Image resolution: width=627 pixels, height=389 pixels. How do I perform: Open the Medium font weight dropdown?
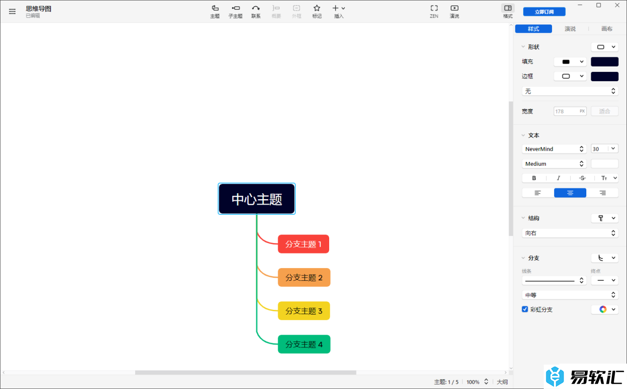click(554, 163)
